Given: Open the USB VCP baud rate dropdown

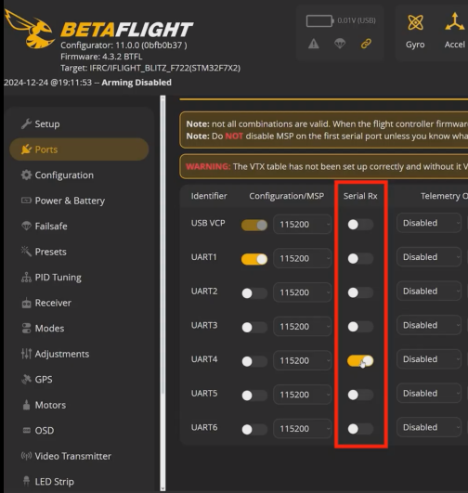Looking at the screenshot, I should pos(303,224).
